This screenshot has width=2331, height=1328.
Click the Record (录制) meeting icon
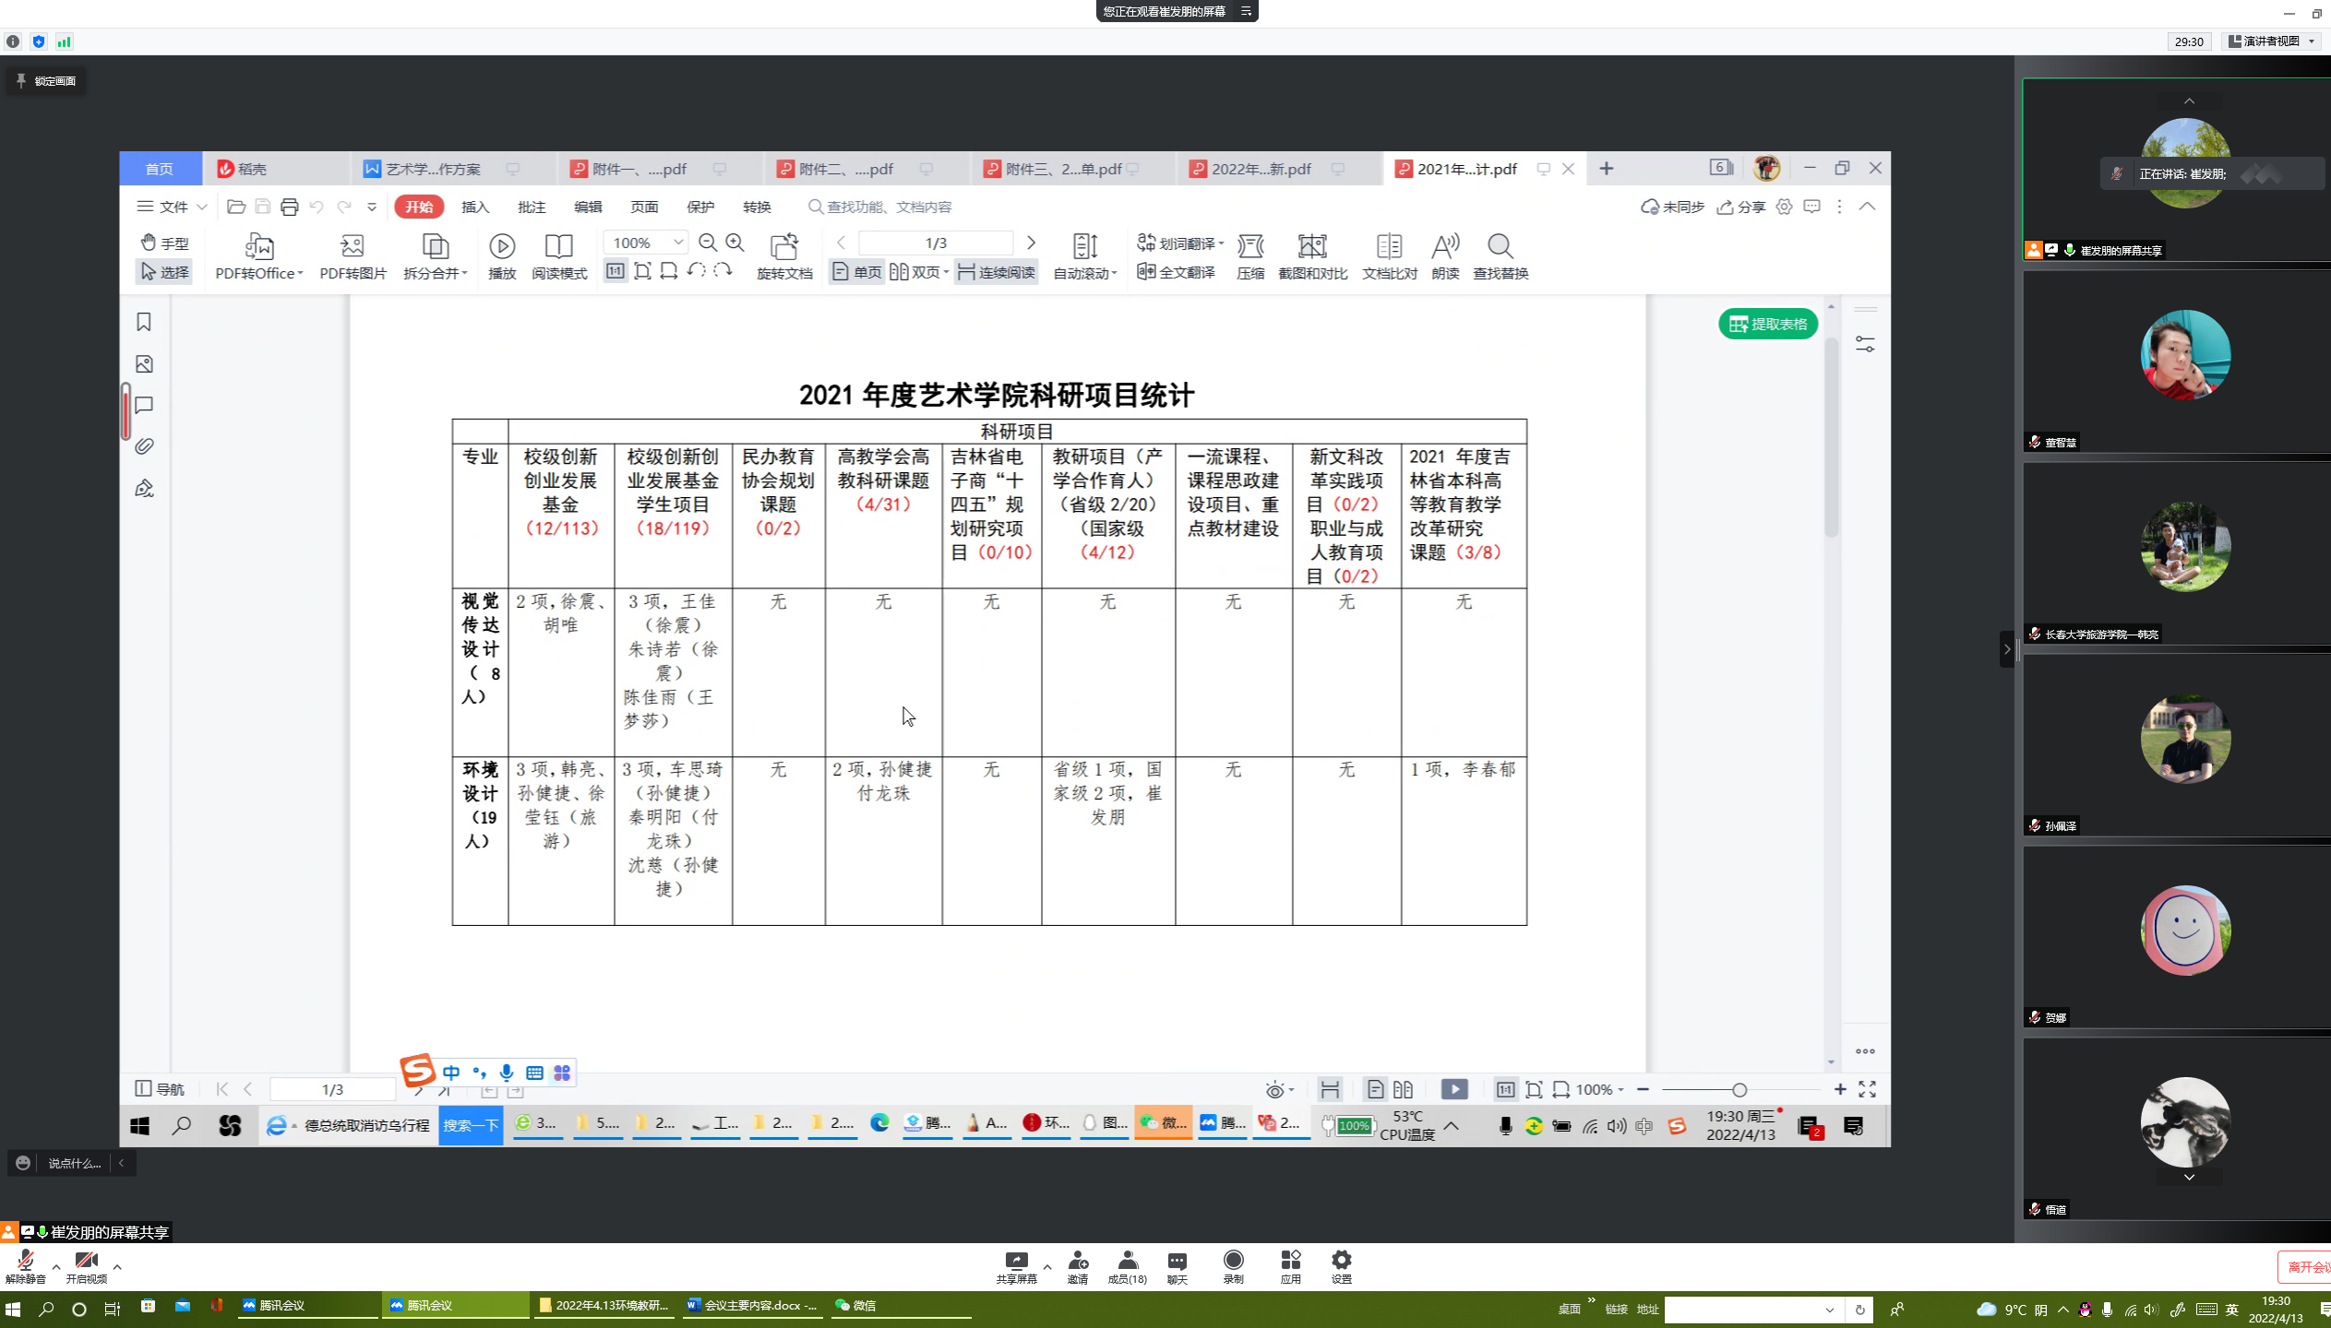[x=1233, y=1266]
